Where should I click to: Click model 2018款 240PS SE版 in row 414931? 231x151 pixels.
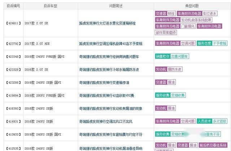click(x=39, y=121)
